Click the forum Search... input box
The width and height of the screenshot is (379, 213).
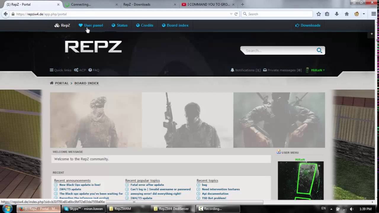(x=278, y=51)
